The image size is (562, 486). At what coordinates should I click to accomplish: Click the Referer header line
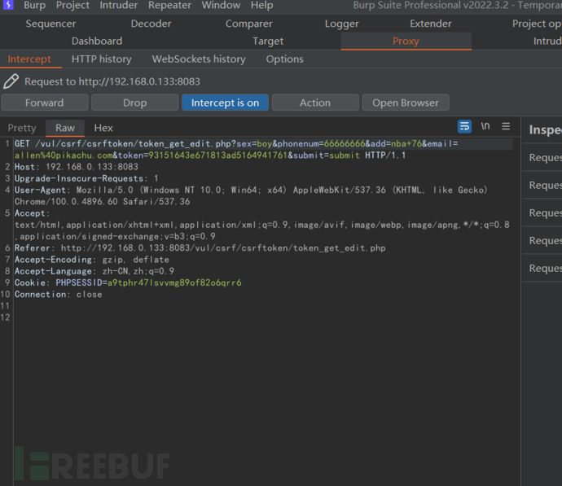[200, 247]
